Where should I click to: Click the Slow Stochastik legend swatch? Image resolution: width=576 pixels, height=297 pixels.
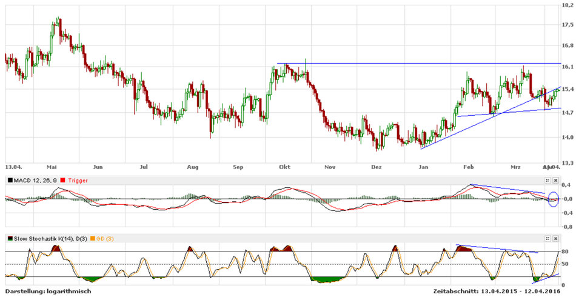click(8, 239)
